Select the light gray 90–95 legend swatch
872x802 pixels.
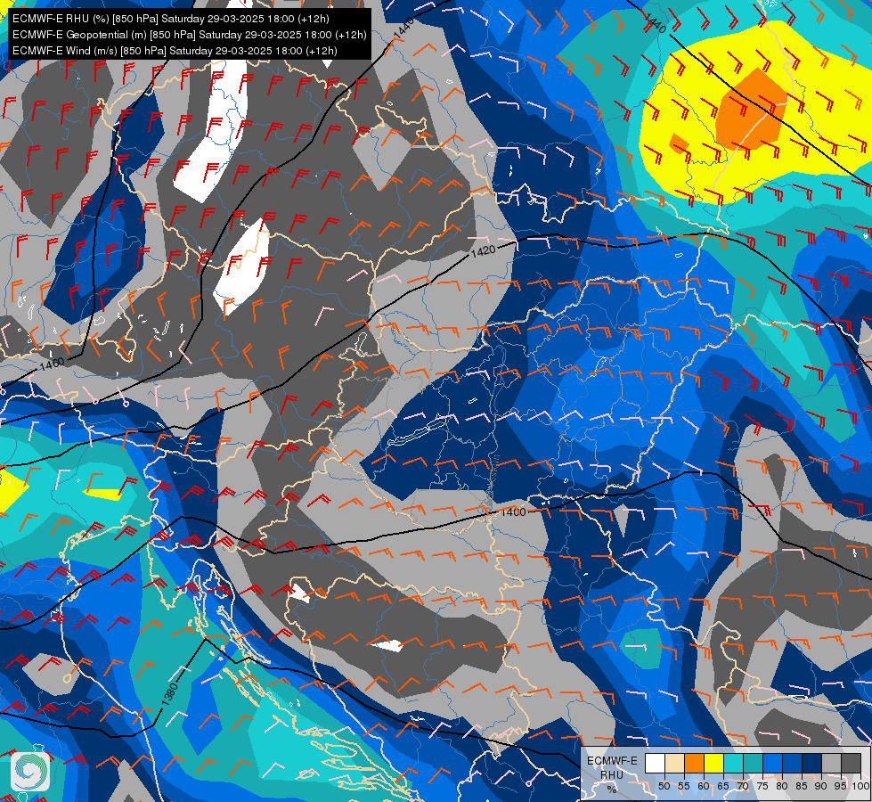831,763
